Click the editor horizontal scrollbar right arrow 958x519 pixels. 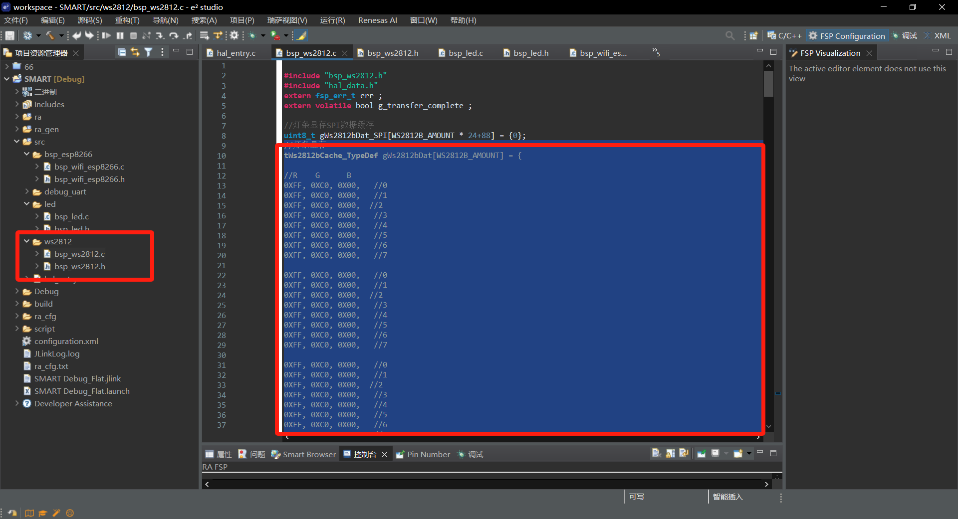pos(758,438)
